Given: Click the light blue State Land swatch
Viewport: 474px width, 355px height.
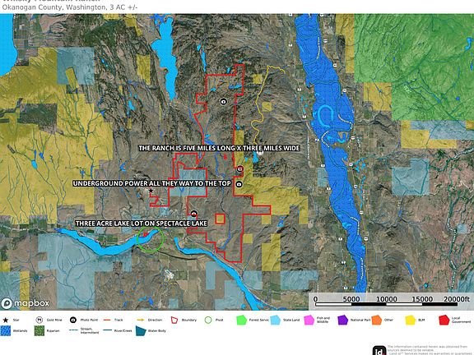Looking at the screenshot, I should click(275, 320).
